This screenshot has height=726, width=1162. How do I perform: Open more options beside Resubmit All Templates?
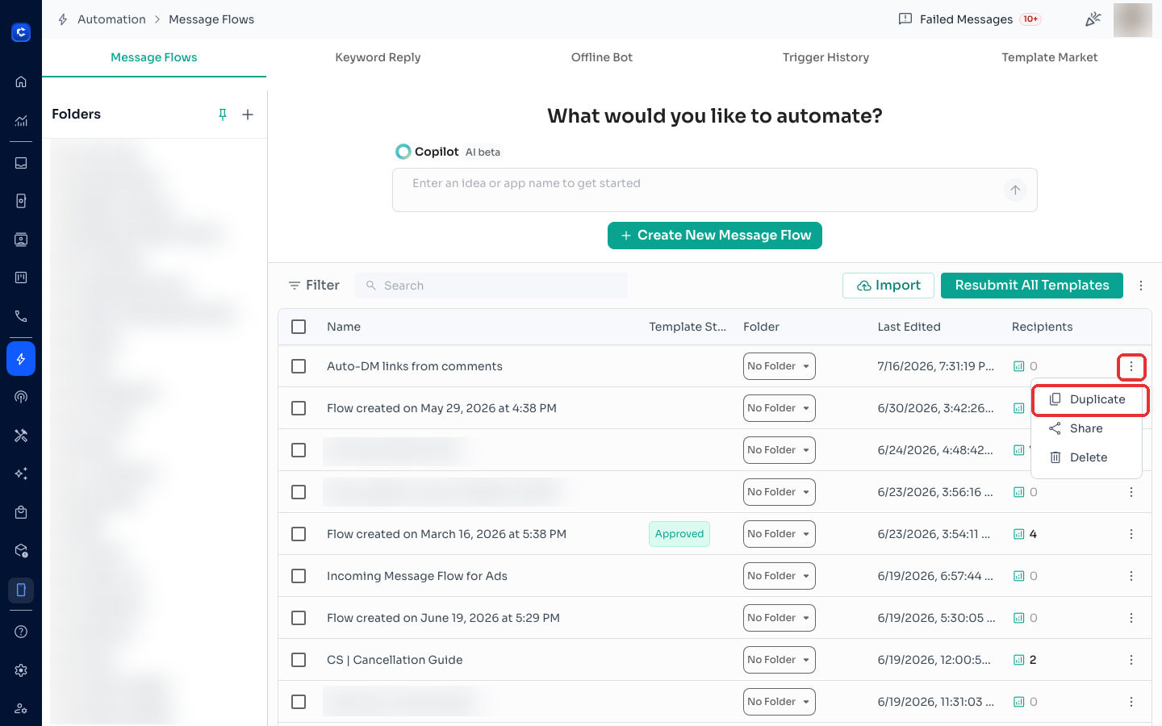pos(1141,286)
